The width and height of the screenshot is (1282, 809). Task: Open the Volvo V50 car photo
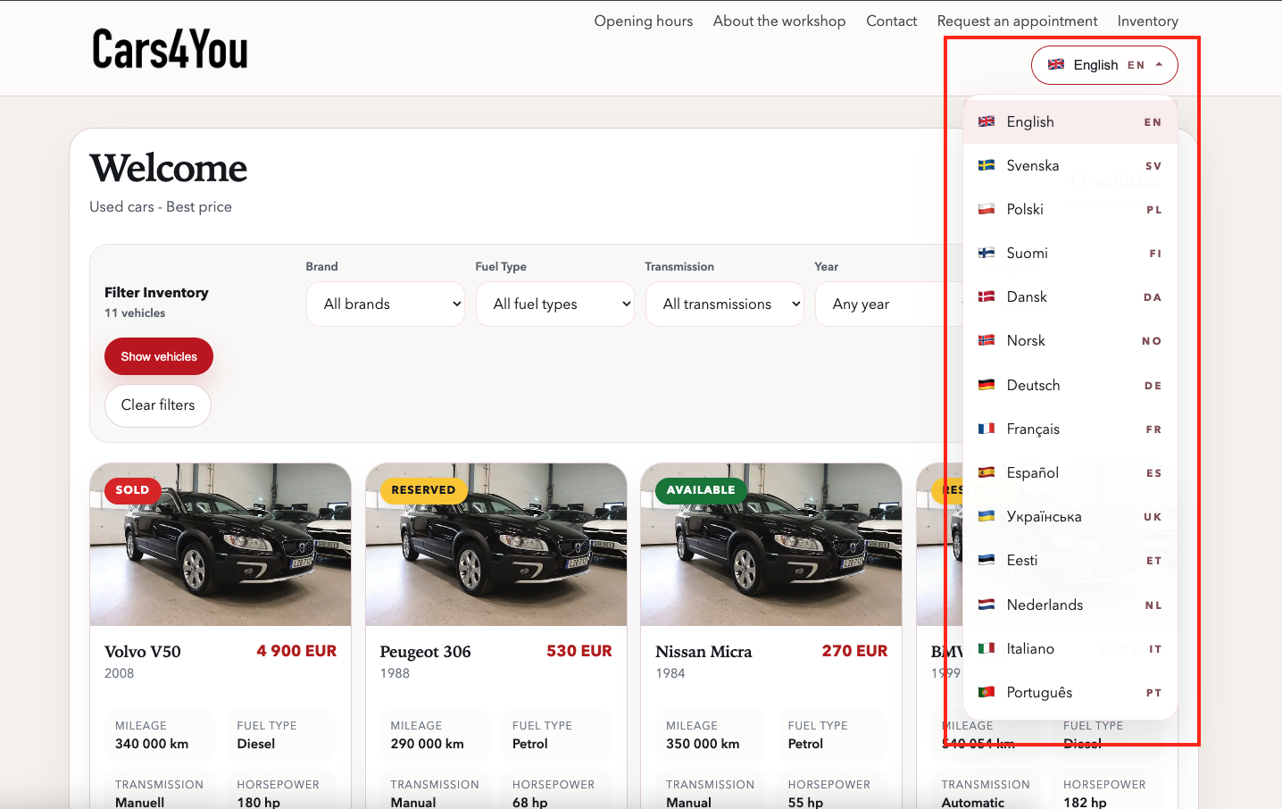[x=221, y=545]
